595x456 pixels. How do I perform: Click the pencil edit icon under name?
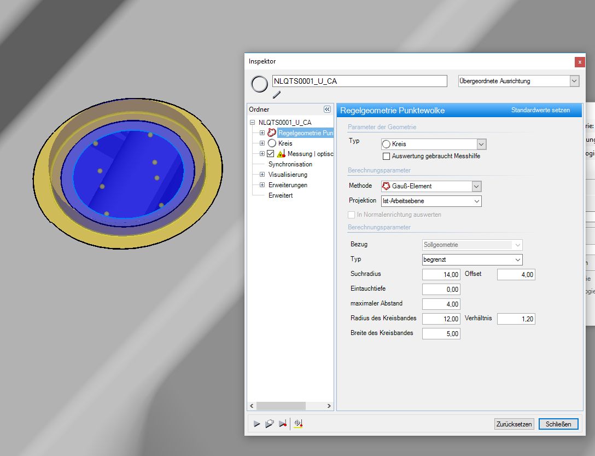pyautogui.click(x=277, y=95)
